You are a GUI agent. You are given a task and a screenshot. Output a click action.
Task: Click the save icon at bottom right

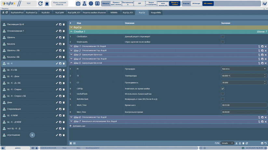[x=262, y=143]
